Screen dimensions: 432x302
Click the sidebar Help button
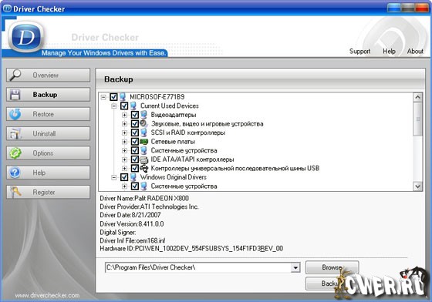coord(48,173)
